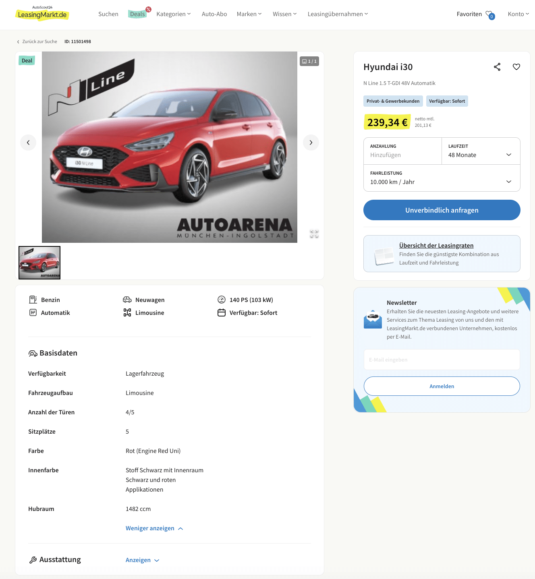Go back via Zurück zur Suche

[37, 41]
